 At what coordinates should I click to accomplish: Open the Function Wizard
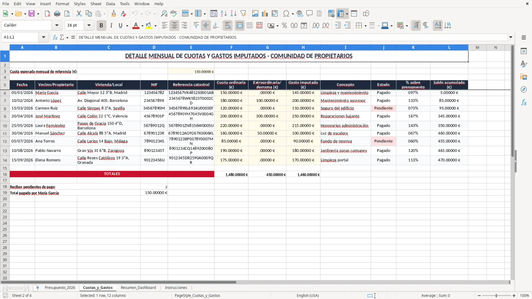tap(55, 37)
